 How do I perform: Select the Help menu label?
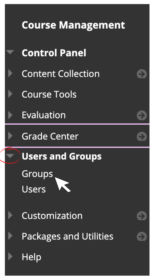(x=32, y=257)
